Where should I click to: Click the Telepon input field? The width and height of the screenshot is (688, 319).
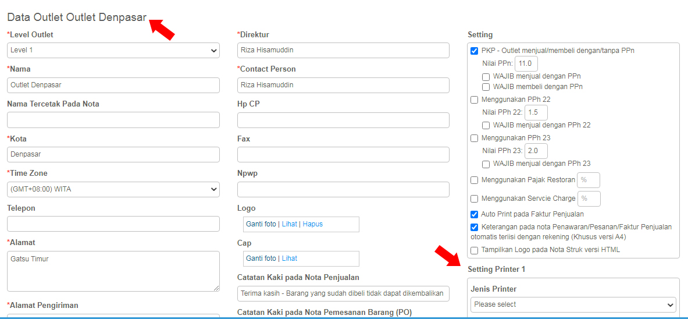point(113,224)
